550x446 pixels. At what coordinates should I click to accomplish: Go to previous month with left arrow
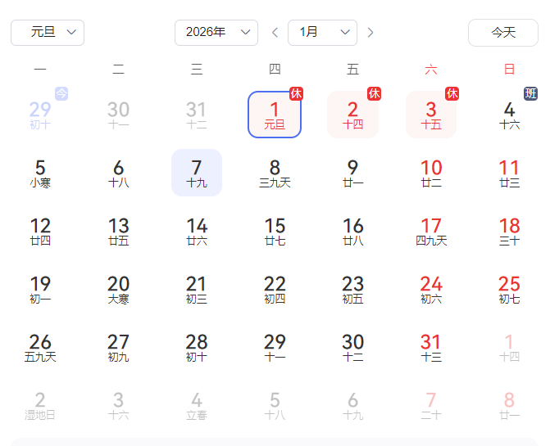pyautogui.click(x=275, y=33)
